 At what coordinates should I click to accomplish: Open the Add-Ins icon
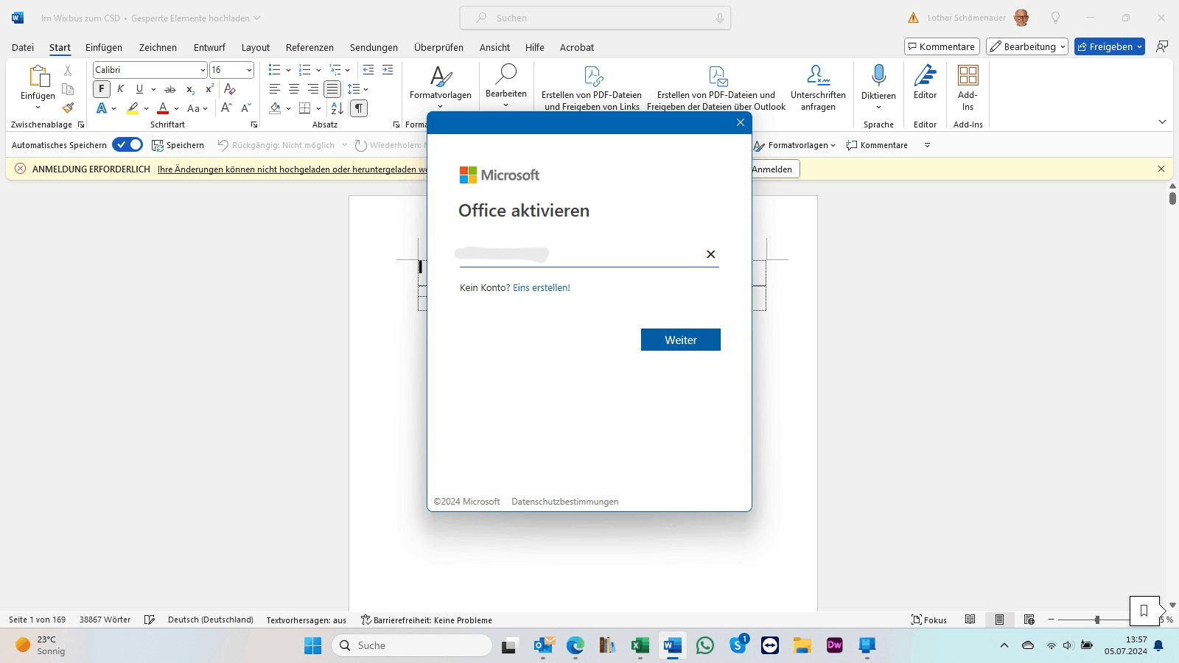[968, 75]
